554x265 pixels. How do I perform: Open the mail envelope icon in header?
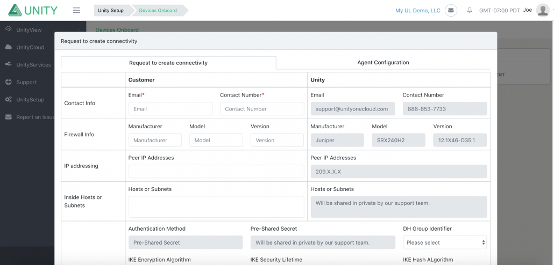click(451, 10)
